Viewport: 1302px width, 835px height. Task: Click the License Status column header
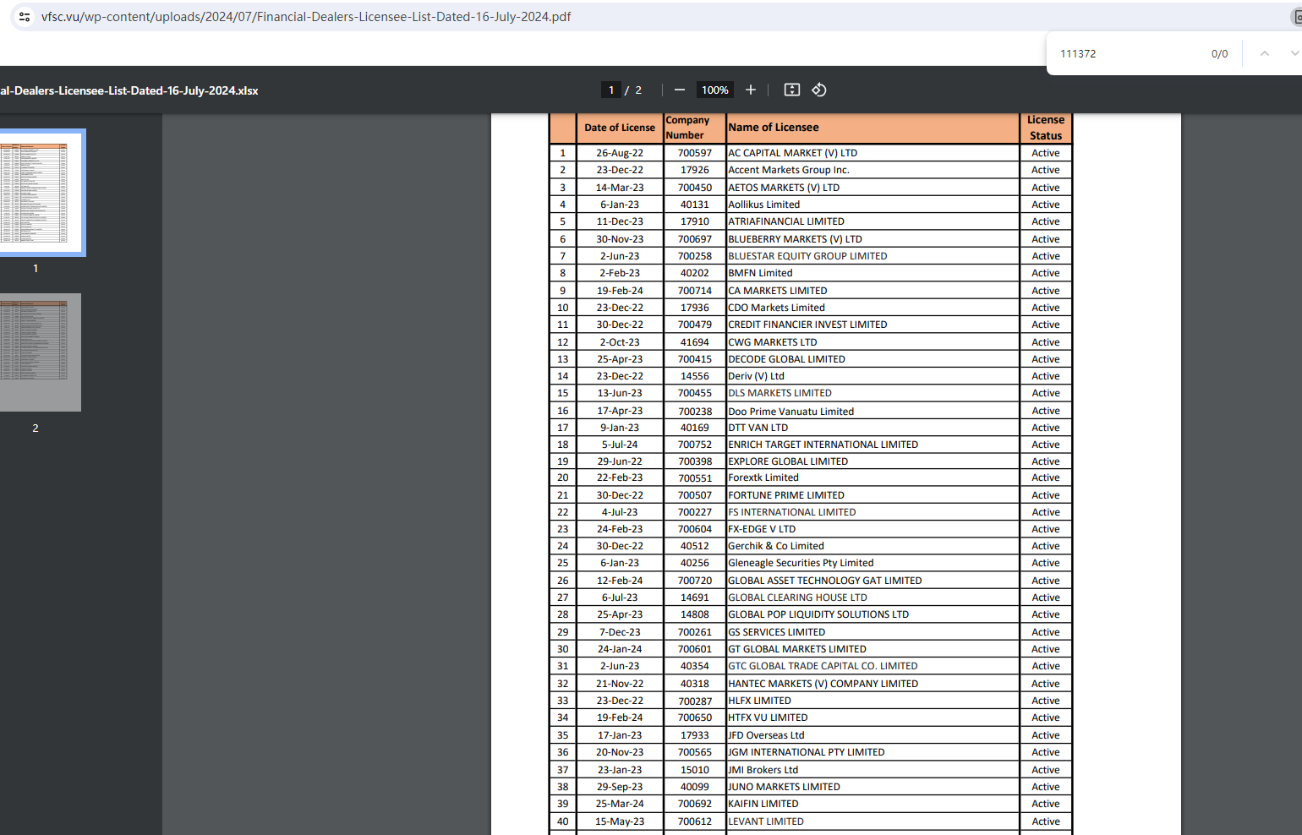1045,128
